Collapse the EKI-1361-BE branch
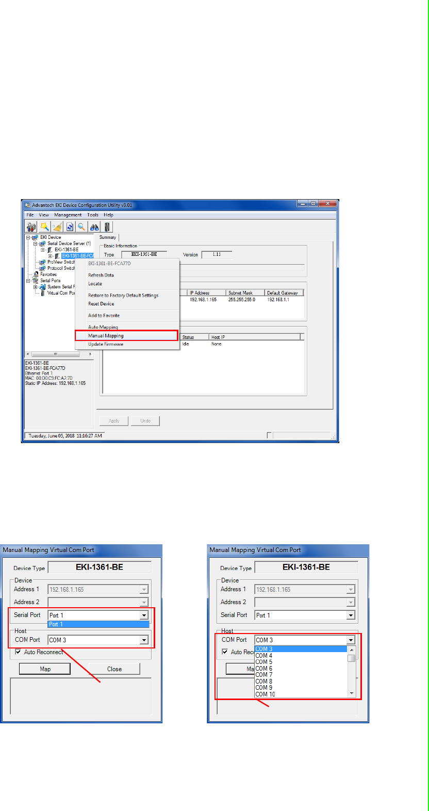The height and width of the screenshot is (811, 429). coord(43,250)
